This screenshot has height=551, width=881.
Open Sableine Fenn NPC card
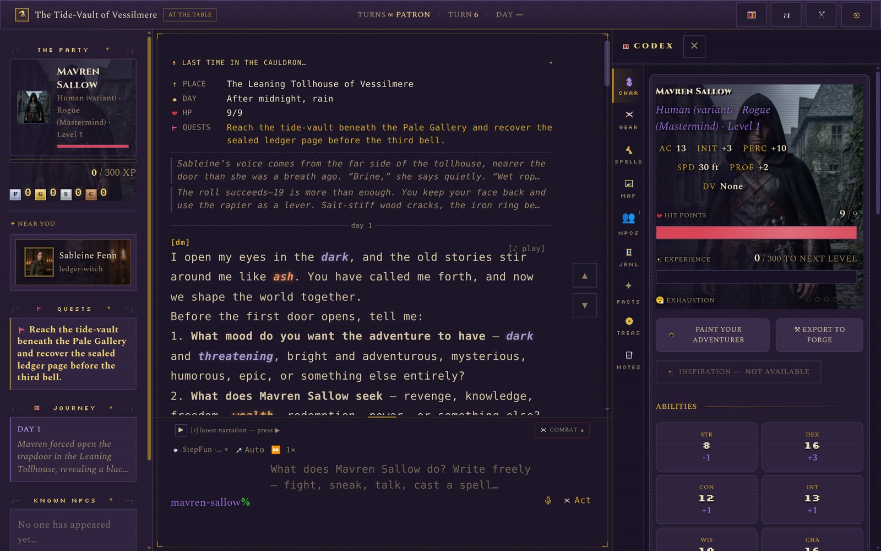click(x=73, y=262)
